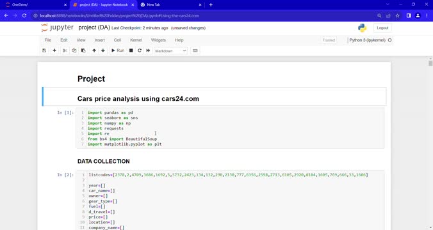The height and width of the screenshot is (230, 433).
Task: Open the File menu
Action: pyautogui.click(x=48, y=40)
